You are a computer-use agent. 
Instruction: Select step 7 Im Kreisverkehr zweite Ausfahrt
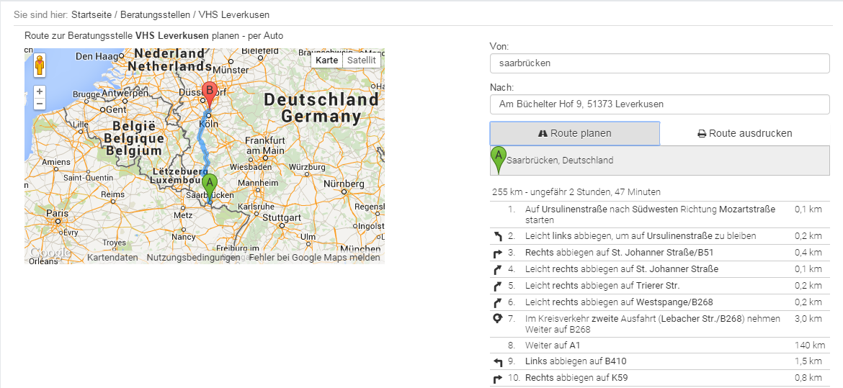[660, 324]
